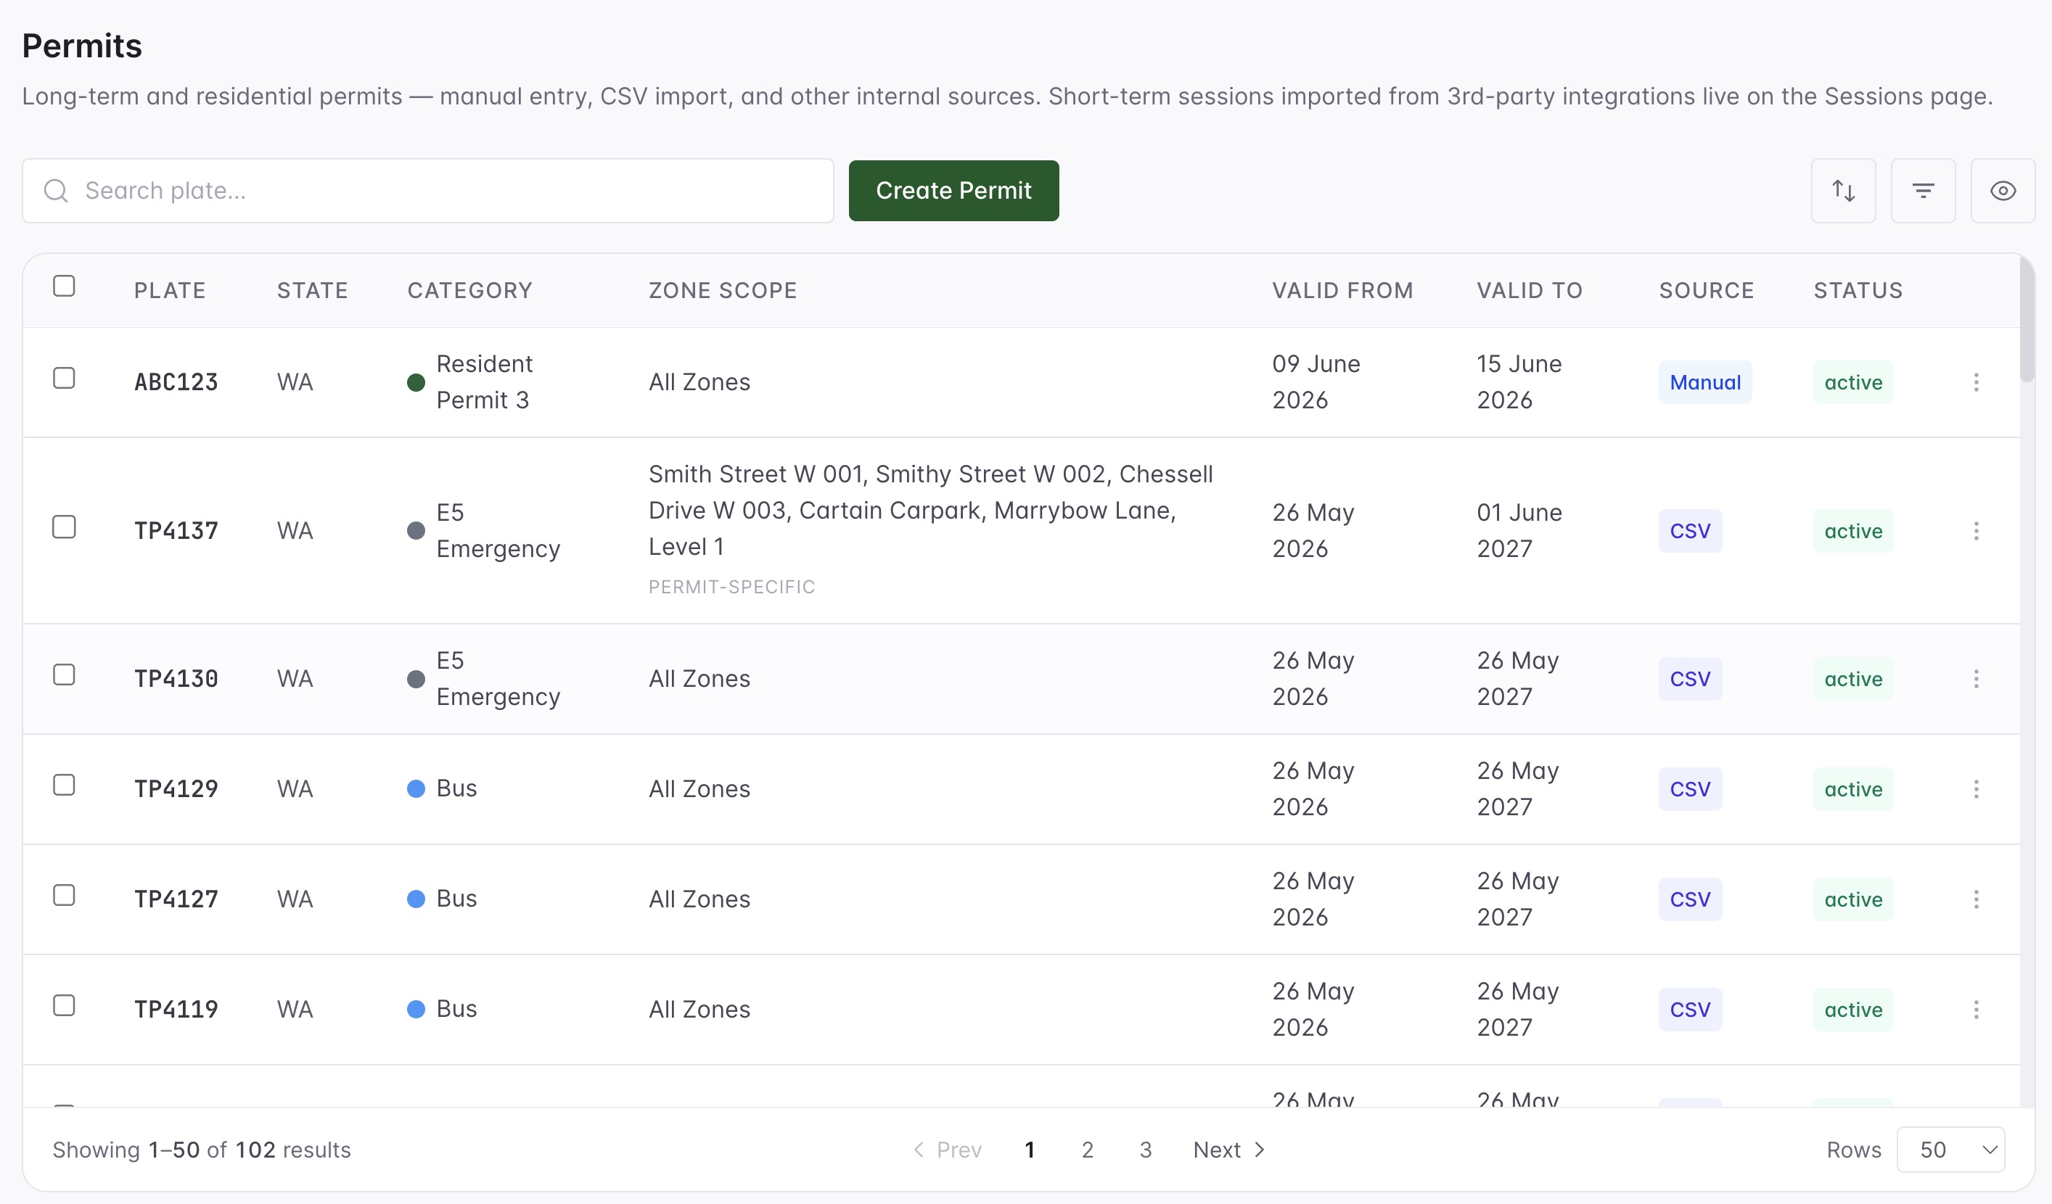This screenshot has height=1204, width=2052.
Task: Click active status badge for TP4127
Action: coord(1853,899)
